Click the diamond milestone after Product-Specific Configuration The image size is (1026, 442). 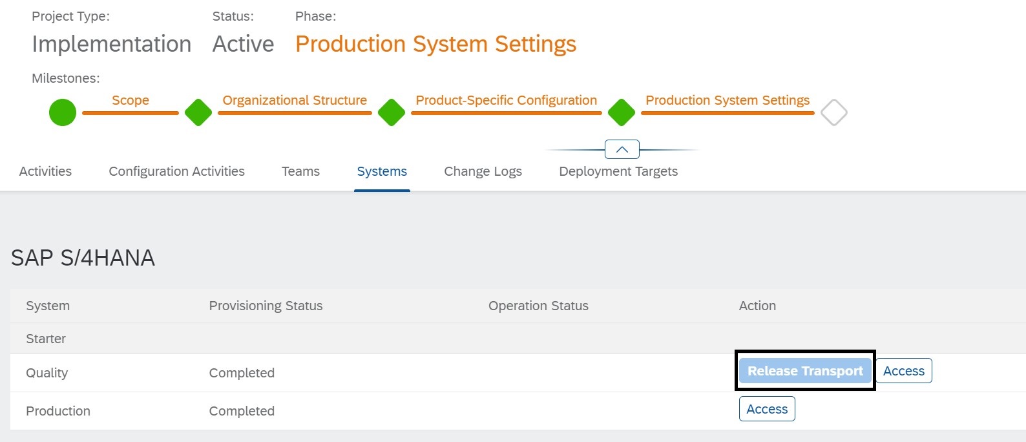pos(622,112)
